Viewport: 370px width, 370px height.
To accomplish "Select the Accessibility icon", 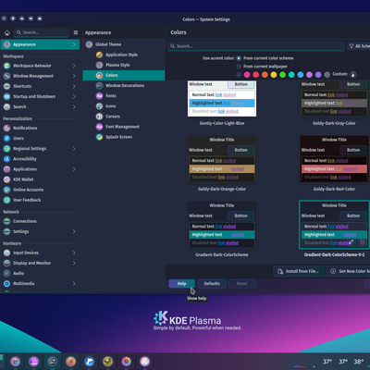I will pos(6,159).
